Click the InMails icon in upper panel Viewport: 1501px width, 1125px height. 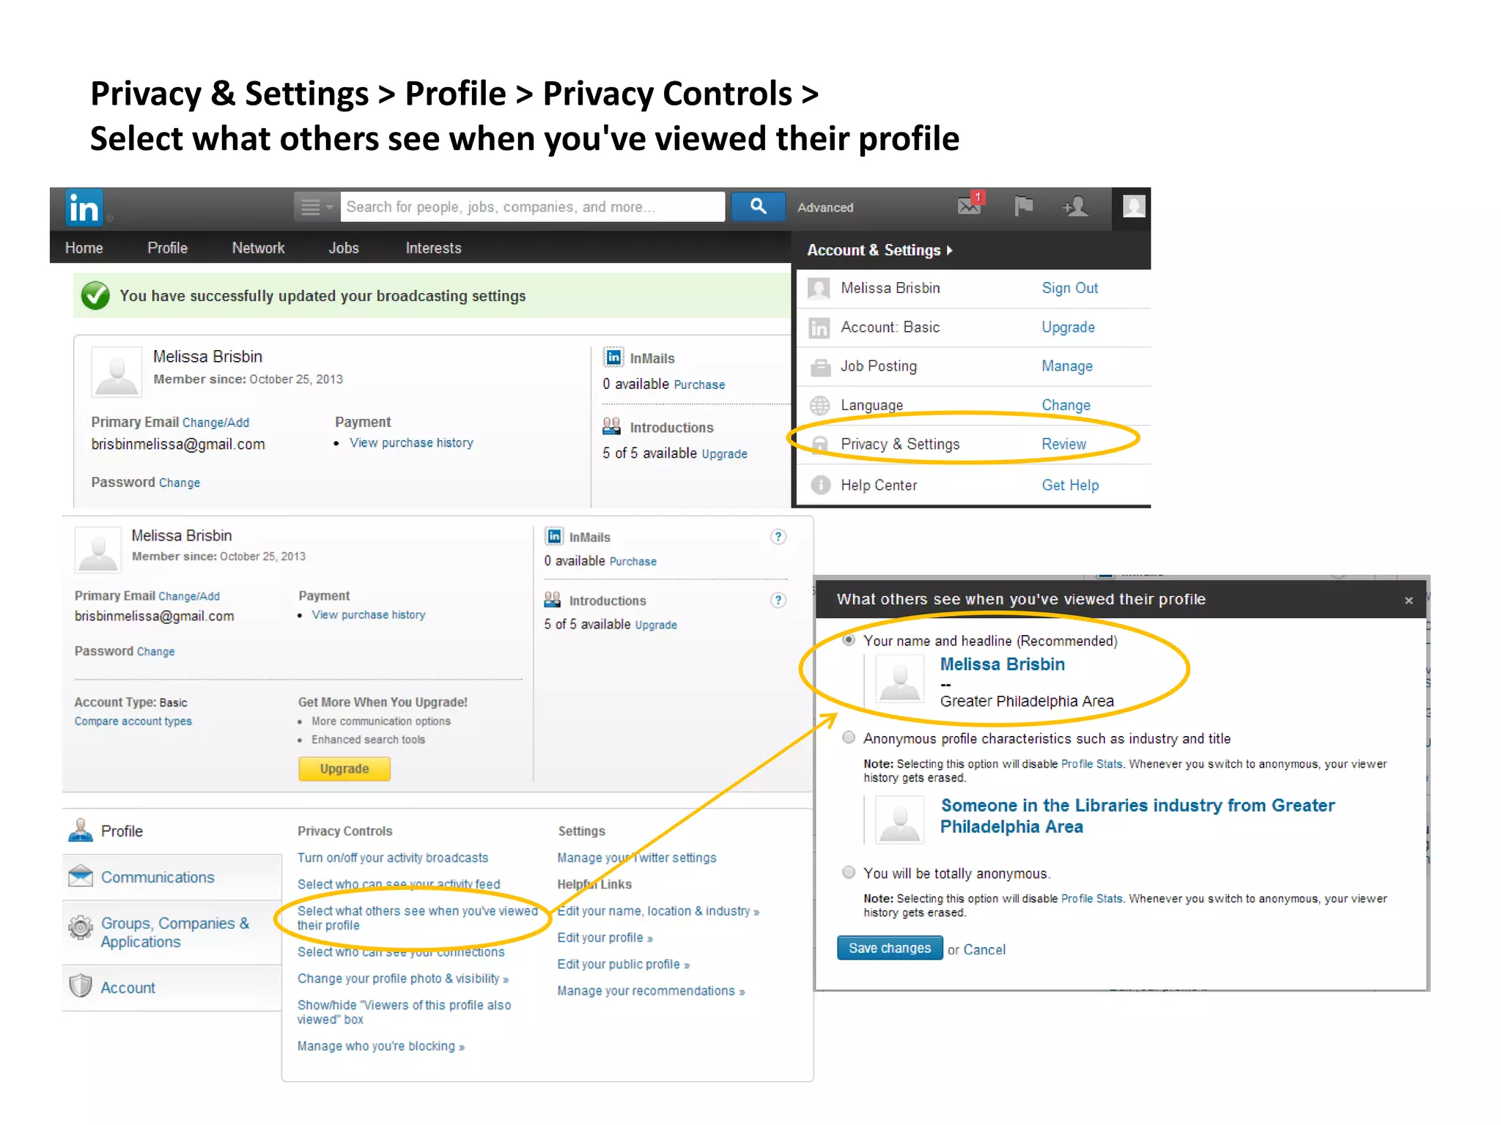point(613,357)
